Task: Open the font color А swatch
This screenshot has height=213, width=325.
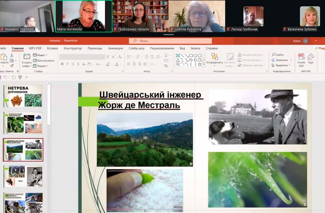Action: click(x=117, y=64)
